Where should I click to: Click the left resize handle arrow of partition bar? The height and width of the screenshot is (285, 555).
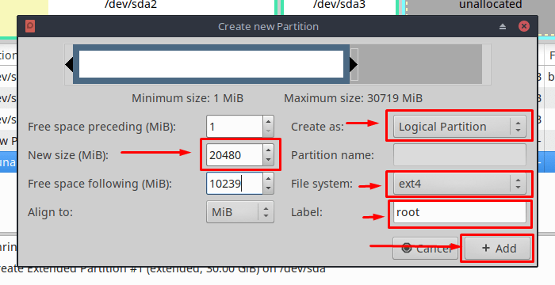pyautogui.click(x=69, y=64)
